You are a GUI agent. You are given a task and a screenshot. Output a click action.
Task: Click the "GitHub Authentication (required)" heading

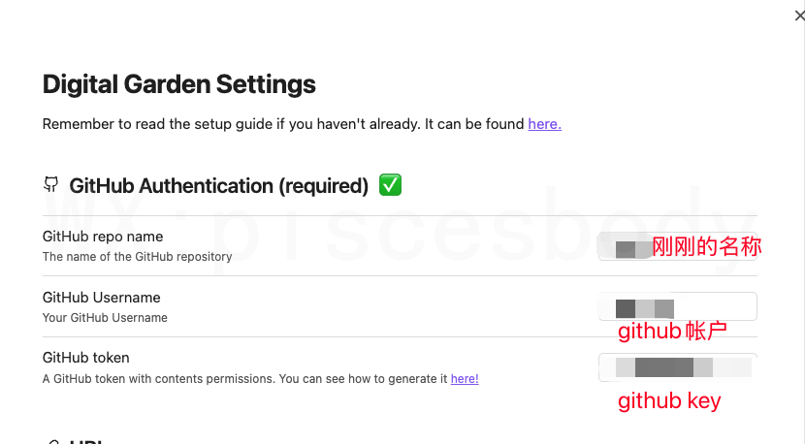pos(218,185)
